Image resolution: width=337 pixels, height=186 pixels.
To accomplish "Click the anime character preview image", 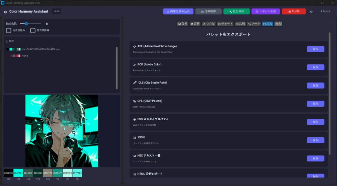I will pos(62,131).
